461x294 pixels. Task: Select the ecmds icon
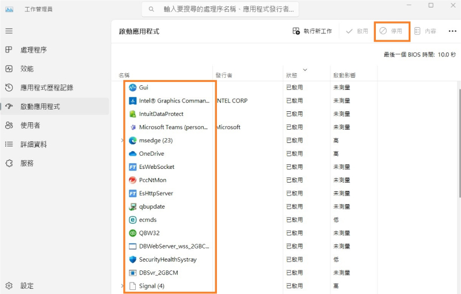coord(132,220)
